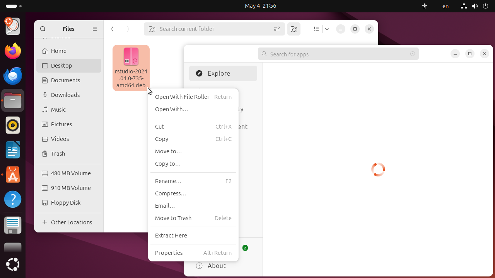
Task: Select Desktop in the Files sidebar
Action: [x=69, y=66]
